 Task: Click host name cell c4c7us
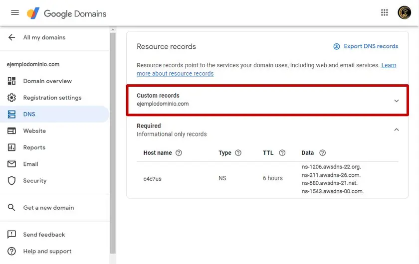click(x=152, y=179)
